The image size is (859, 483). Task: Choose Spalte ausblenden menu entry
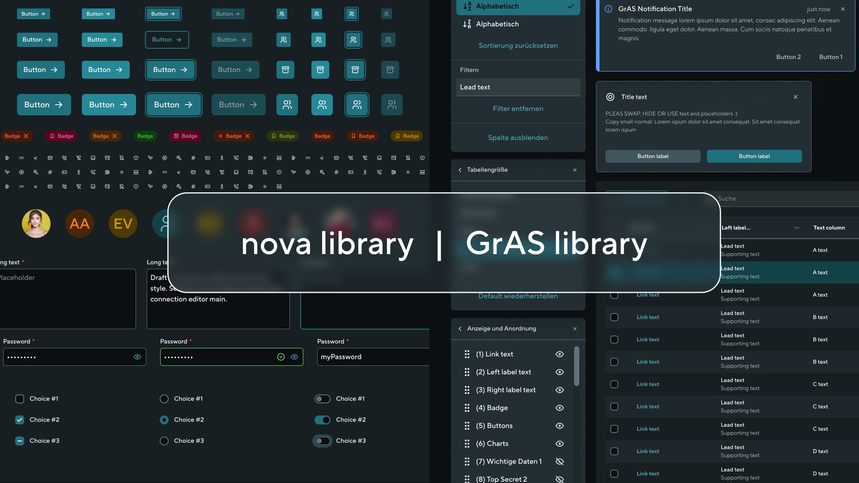[x=518, y=138]
